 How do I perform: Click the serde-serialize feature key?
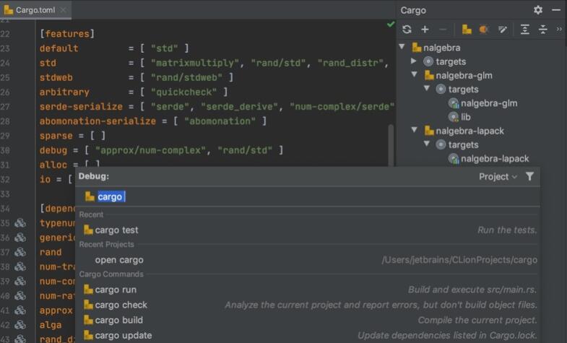pos(81,107)
